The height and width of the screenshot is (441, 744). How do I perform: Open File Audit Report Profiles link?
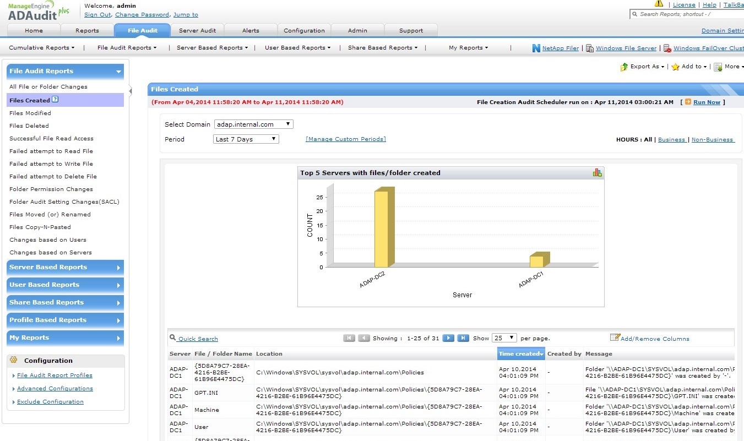(x=55, y=375)
